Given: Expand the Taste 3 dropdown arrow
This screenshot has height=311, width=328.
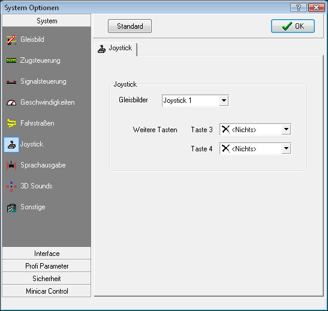Looking at the screenshot, I should click(x=286, y=129).
